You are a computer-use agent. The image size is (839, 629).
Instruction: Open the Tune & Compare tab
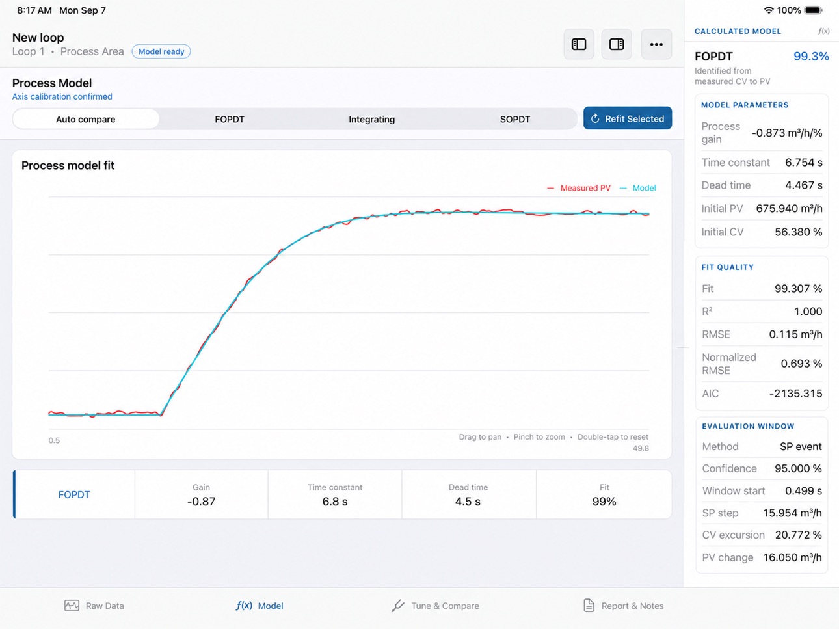pyautogui.click(x=435, y=606)
